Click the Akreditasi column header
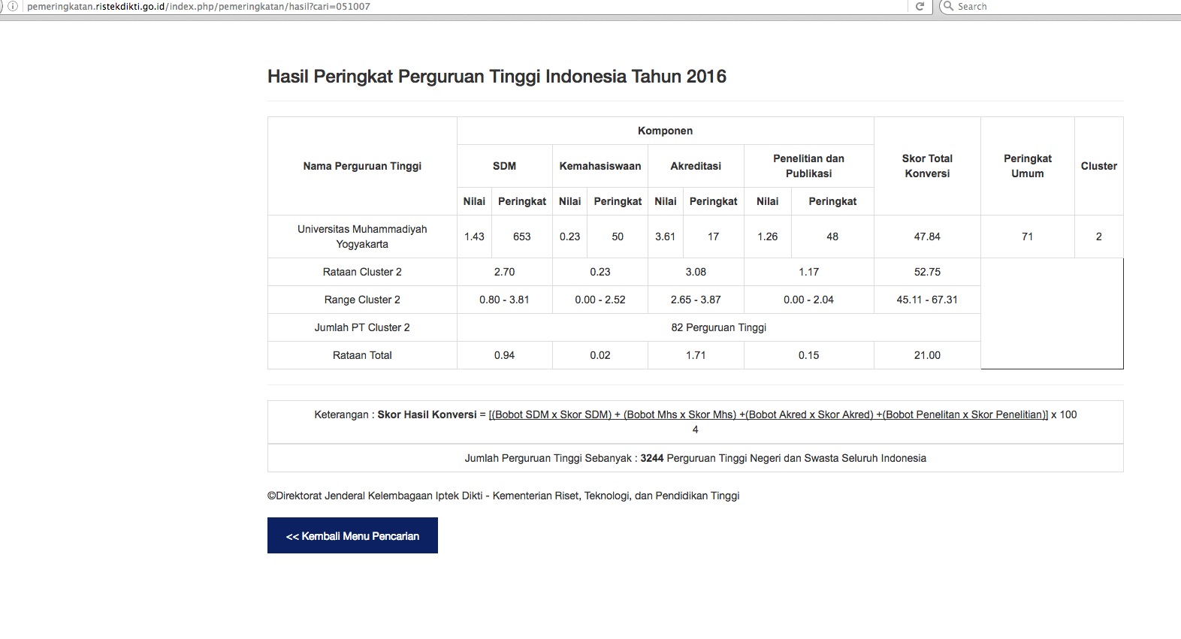 point(696,166)
